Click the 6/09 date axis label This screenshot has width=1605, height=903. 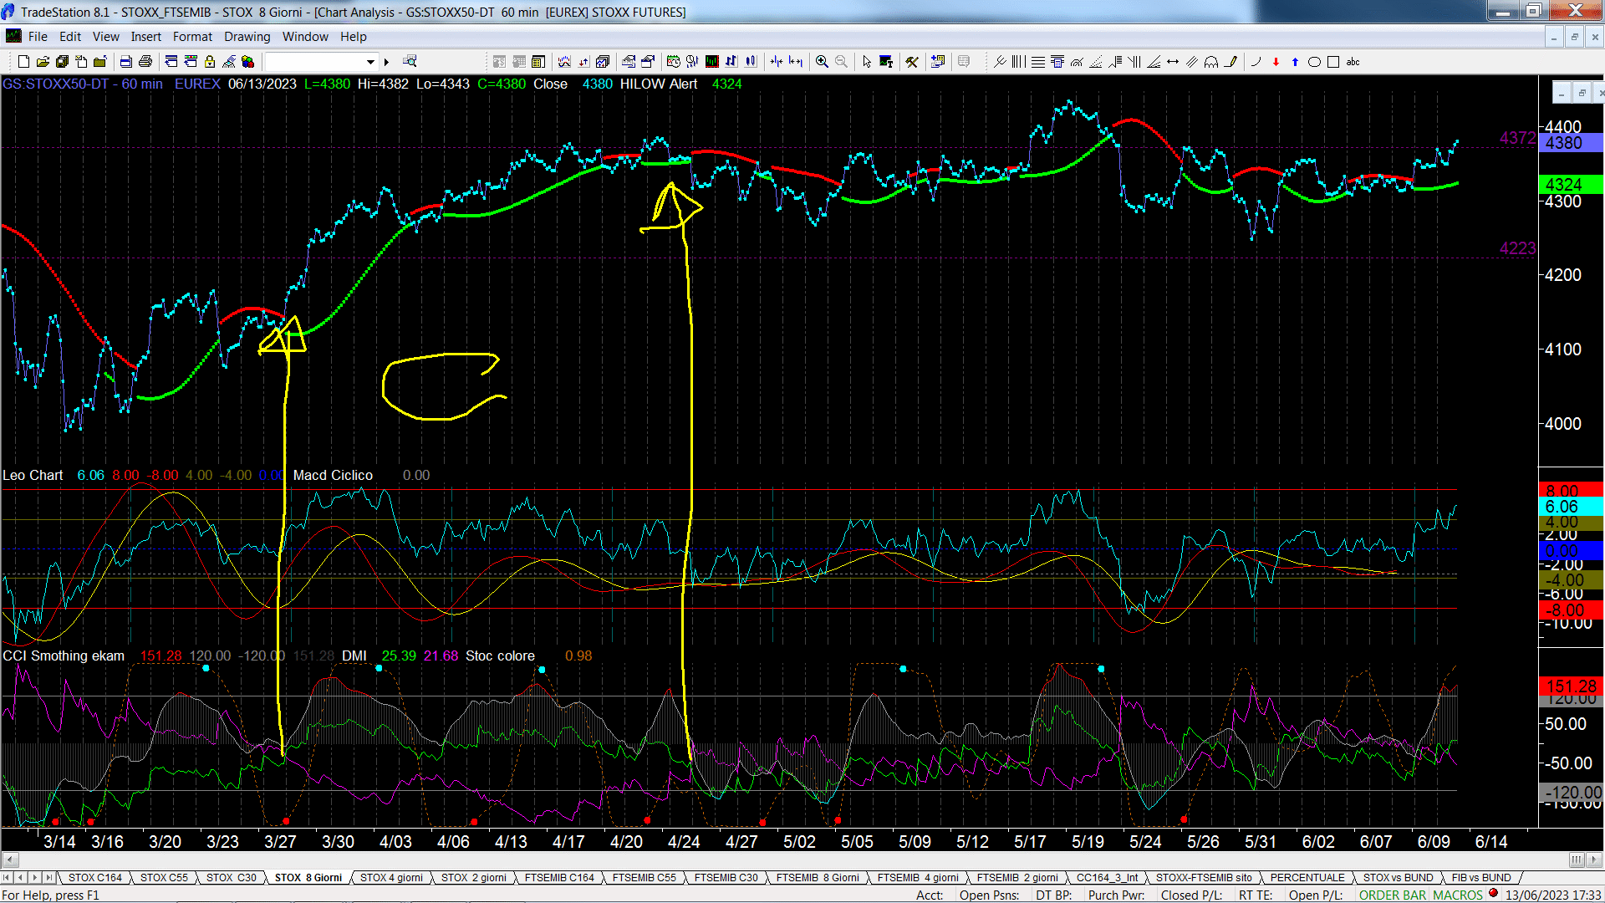coord(1434,842)
